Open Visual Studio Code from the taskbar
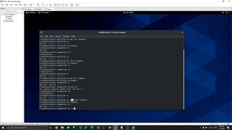The image size is (232, 130). 80,127
